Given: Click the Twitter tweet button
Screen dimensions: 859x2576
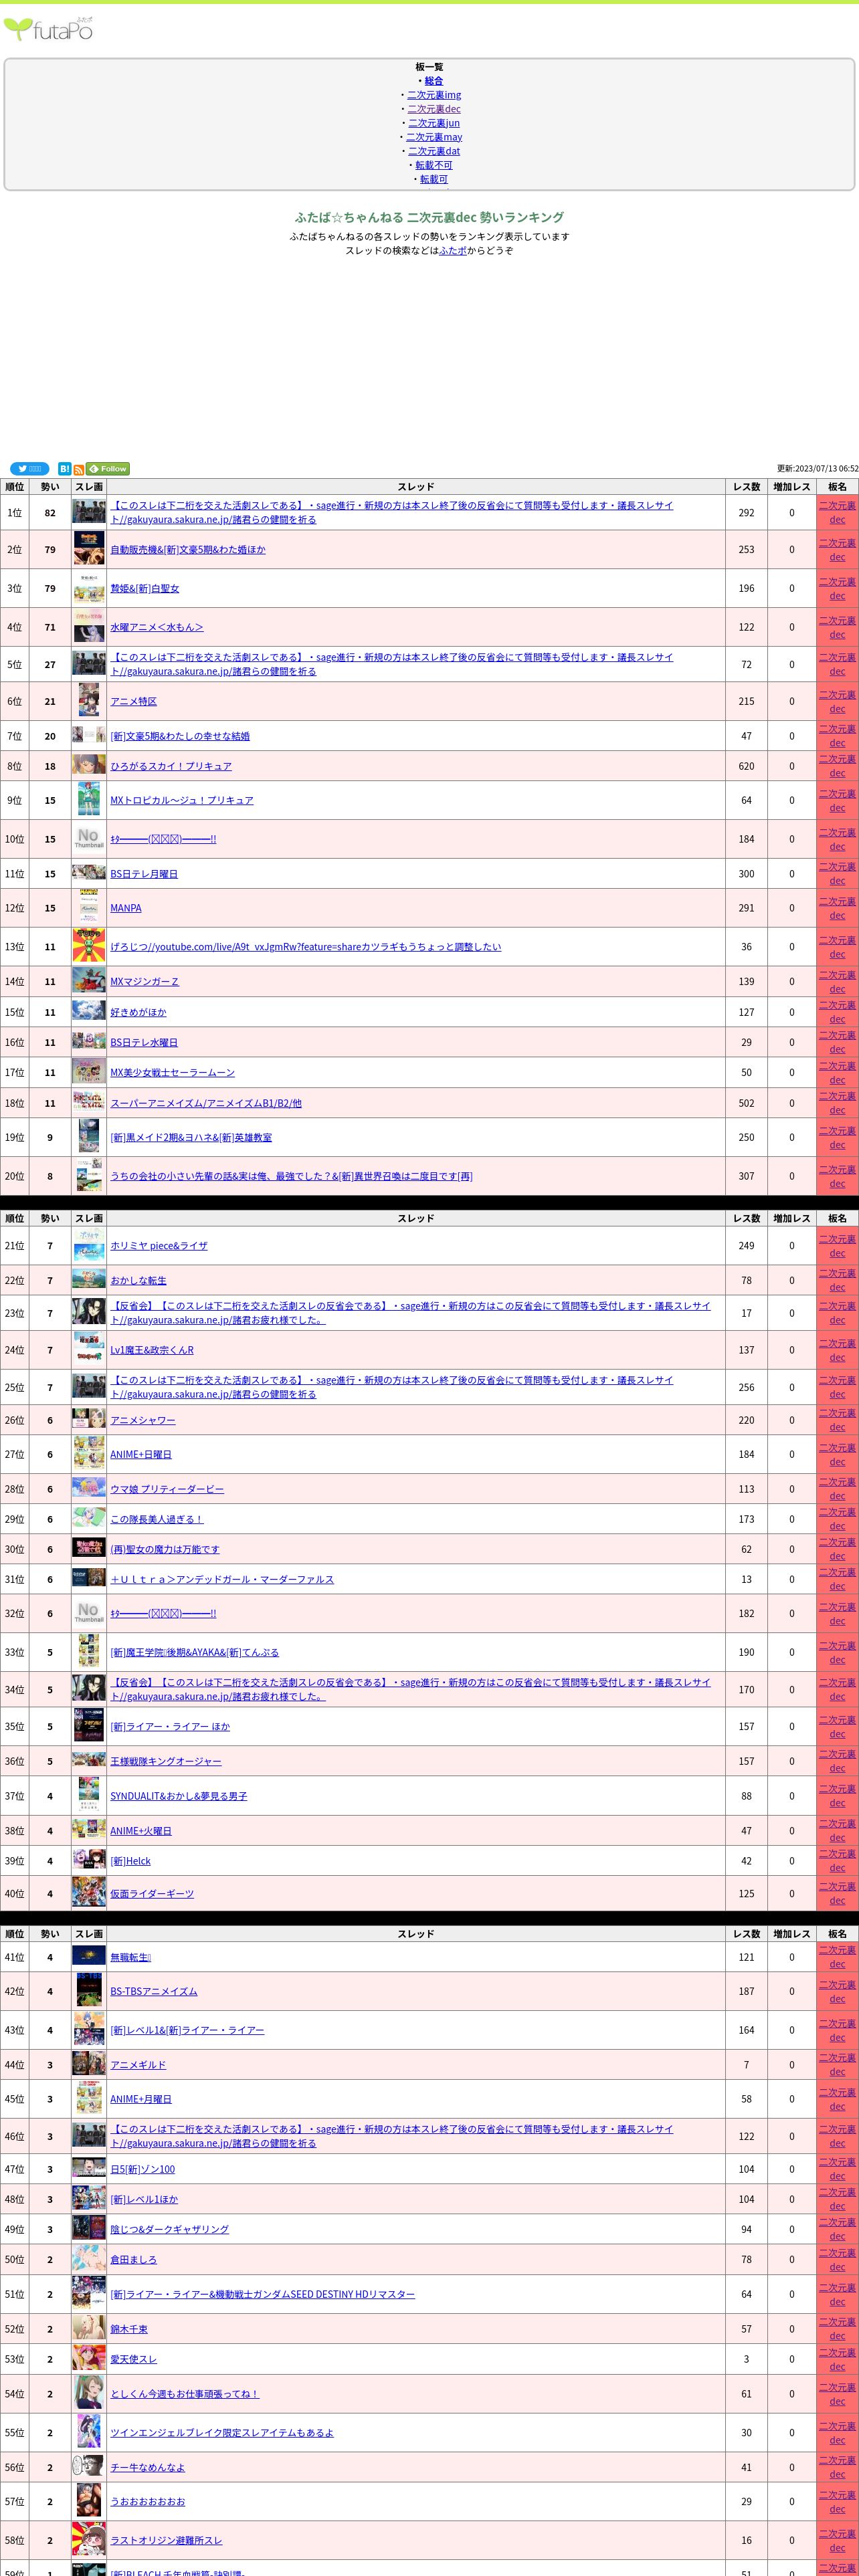Looking at the screenshot, I should tap(29, 469).
